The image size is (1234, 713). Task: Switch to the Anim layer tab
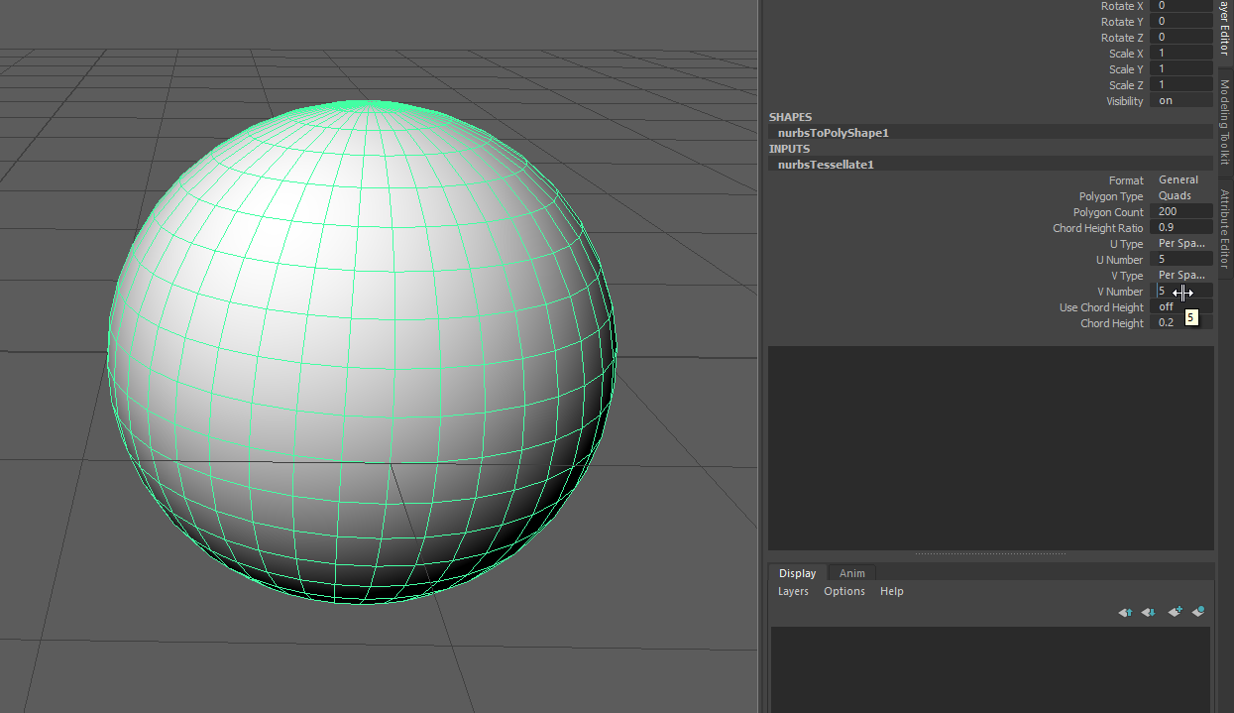pos(851,573)
